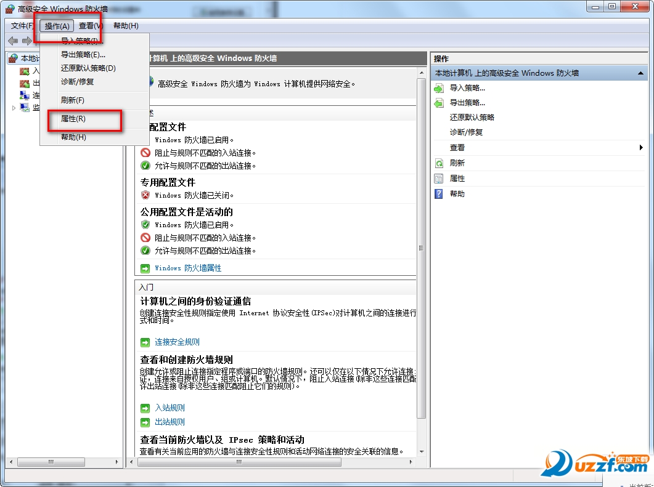This screenshot has height=487, width=654.
Task: Click the tree pane horizontal scrollbar thumb
Action: coord(51,462)
